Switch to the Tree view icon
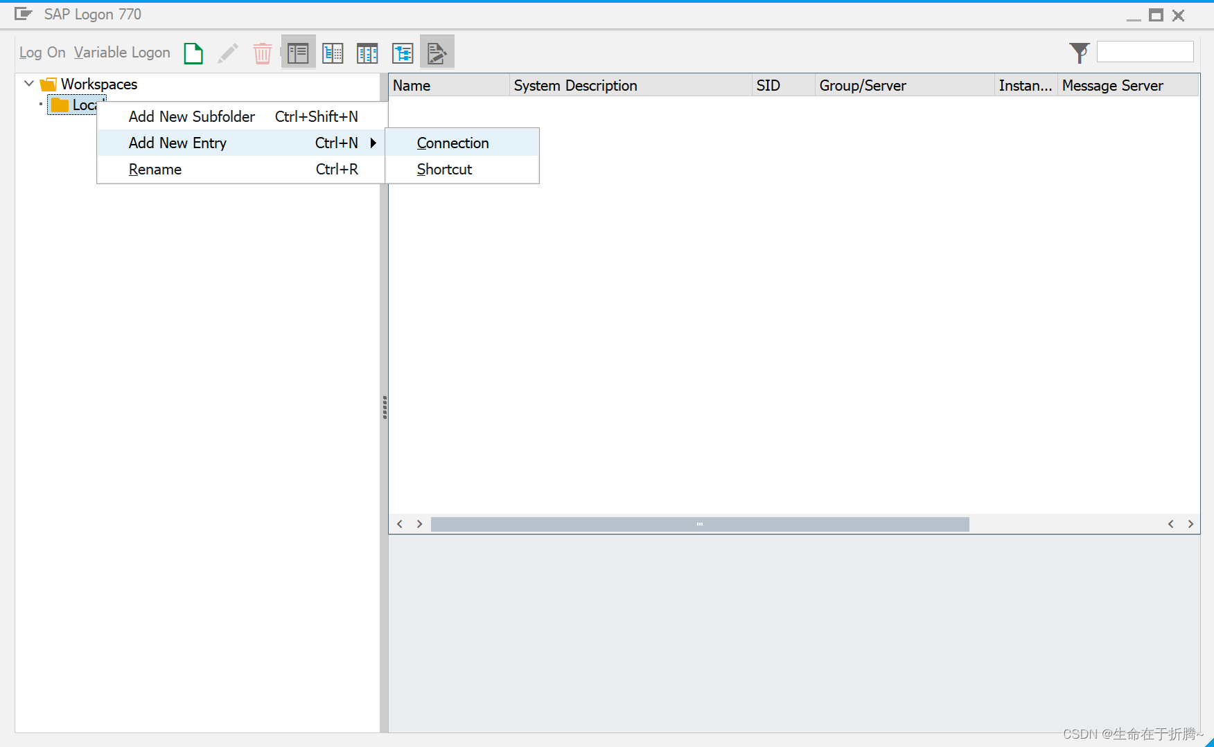 pos(403,53)
